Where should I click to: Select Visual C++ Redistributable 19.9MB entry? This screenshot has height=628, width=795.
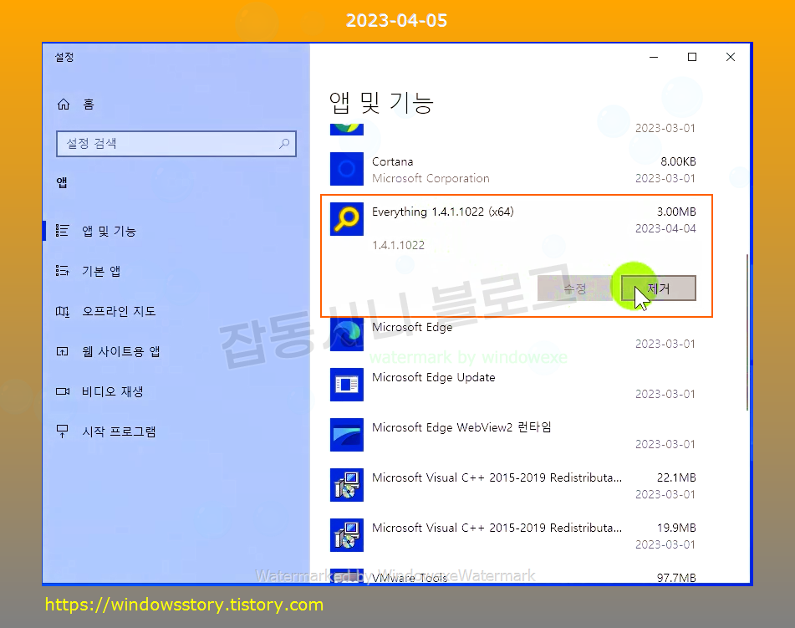512,536
